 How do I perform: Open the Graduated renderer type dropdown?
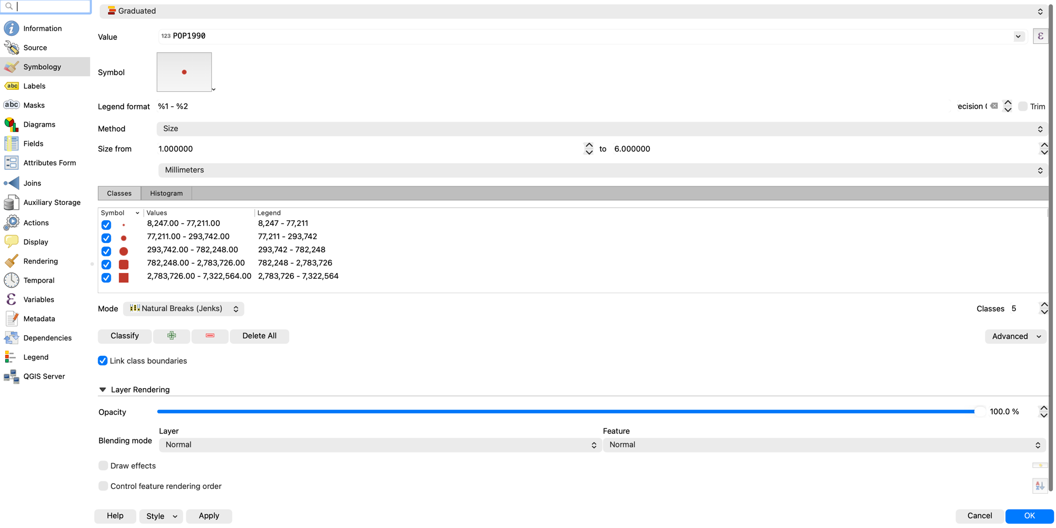573,11
